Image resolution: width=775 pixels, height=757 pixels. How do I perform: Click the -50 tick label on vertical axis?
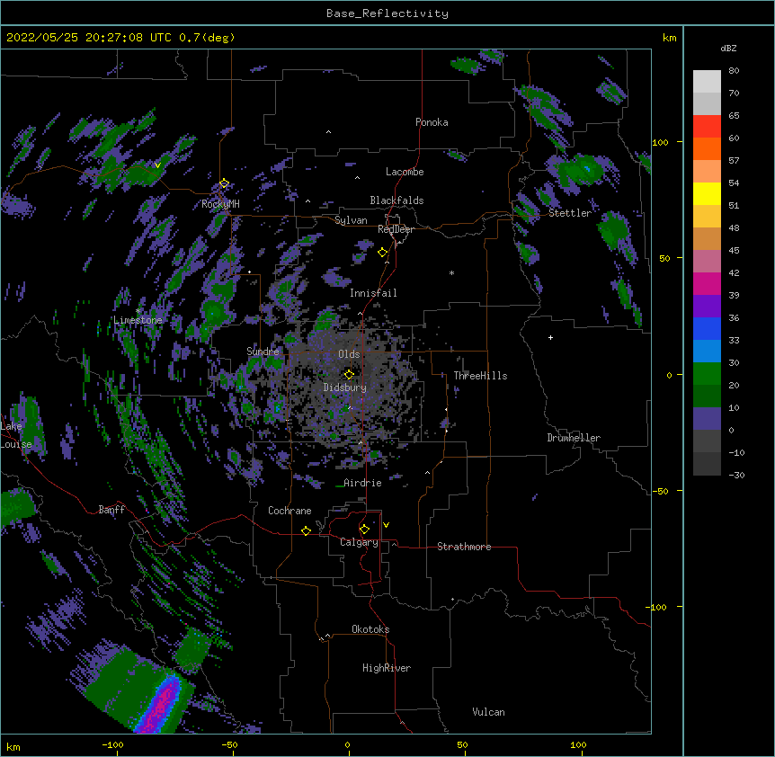tap(660, 491)
